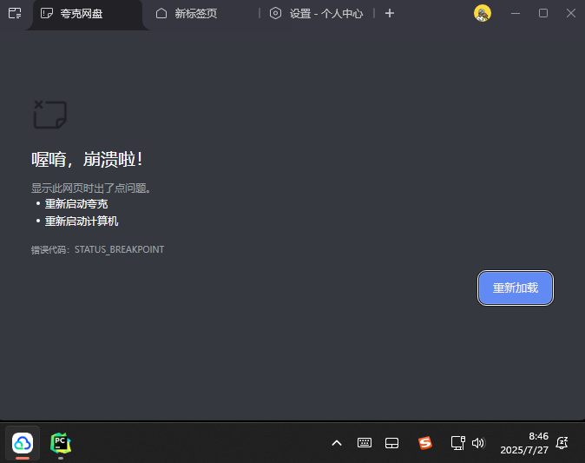This screenshot has height=463, width=585.
Task: Close the Quark browser window
Action: tap(571, 13)
